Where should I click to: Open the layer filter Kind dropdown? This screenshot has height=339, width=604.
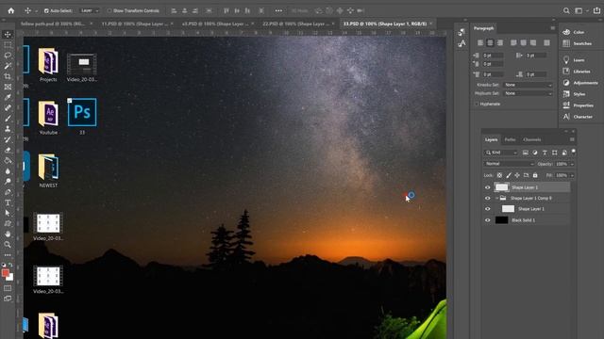pyautogui.click(x=501, y=153)
